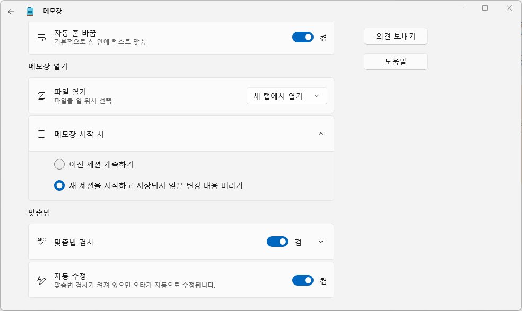Expand the 맞춤법 검사 options chevron
Viewport: 522px width, 311px height.
(x=321, y=242)
